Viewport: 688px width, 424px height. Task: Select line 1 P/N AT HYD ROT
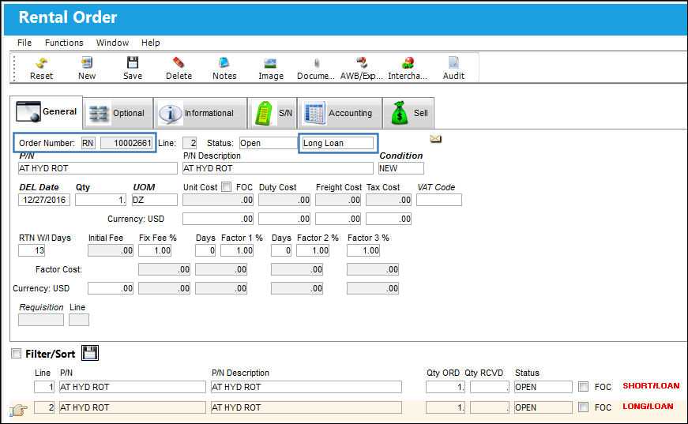[132, 387]
